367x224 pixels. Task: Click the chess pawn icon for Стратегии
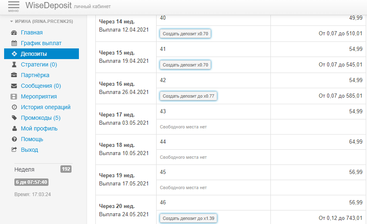coord(14,65)
